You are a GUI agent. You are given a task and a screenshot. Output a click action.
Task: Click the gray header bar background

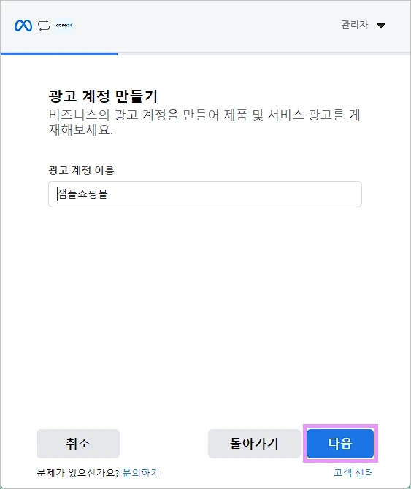click(205, 26)
